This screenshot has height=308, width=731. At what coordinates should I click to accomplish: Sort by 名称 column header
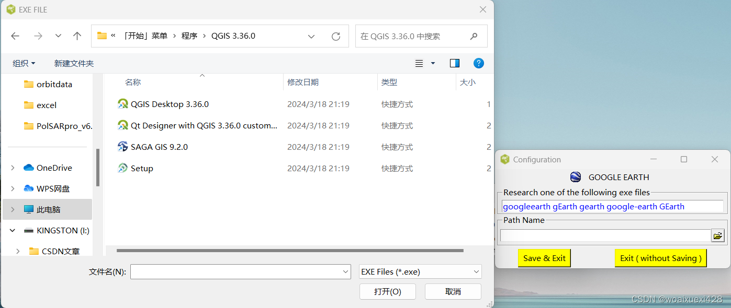[133, 82]
